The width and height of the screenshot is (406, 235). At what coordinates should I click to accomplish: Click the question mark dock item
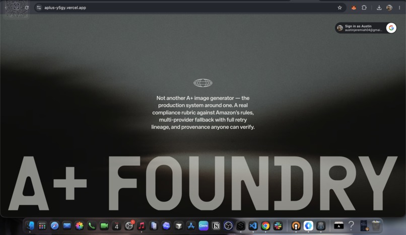point(351,226)
